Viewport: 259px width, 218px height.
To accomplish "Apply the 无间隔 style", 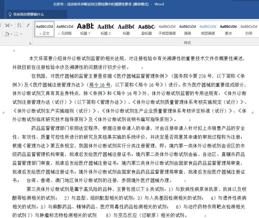I will point(65,29).
